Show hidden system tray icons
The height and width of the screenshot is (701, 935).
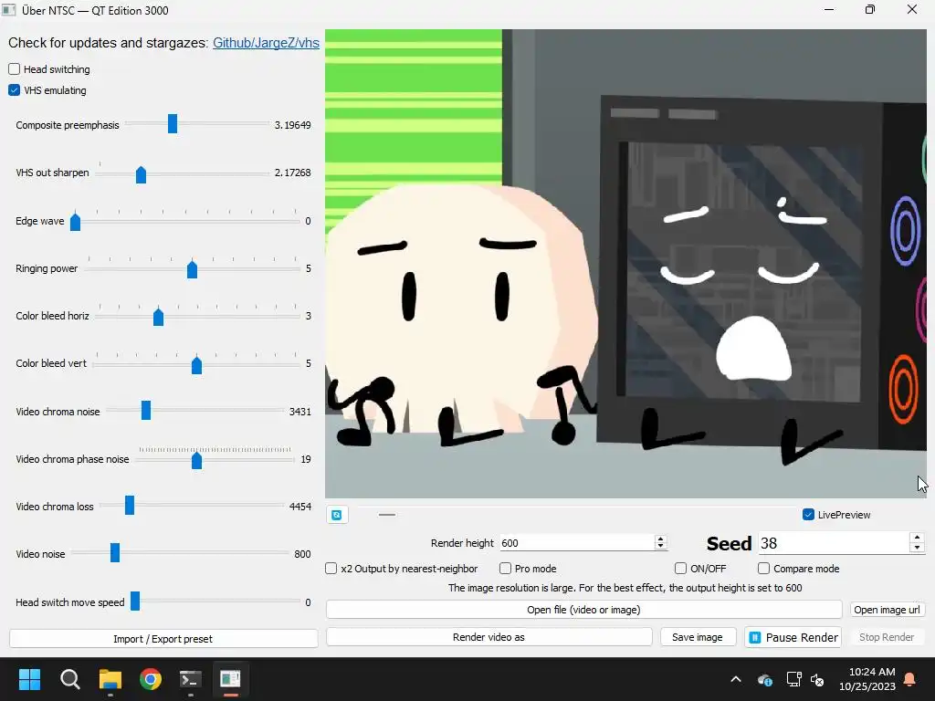[736, 679]
